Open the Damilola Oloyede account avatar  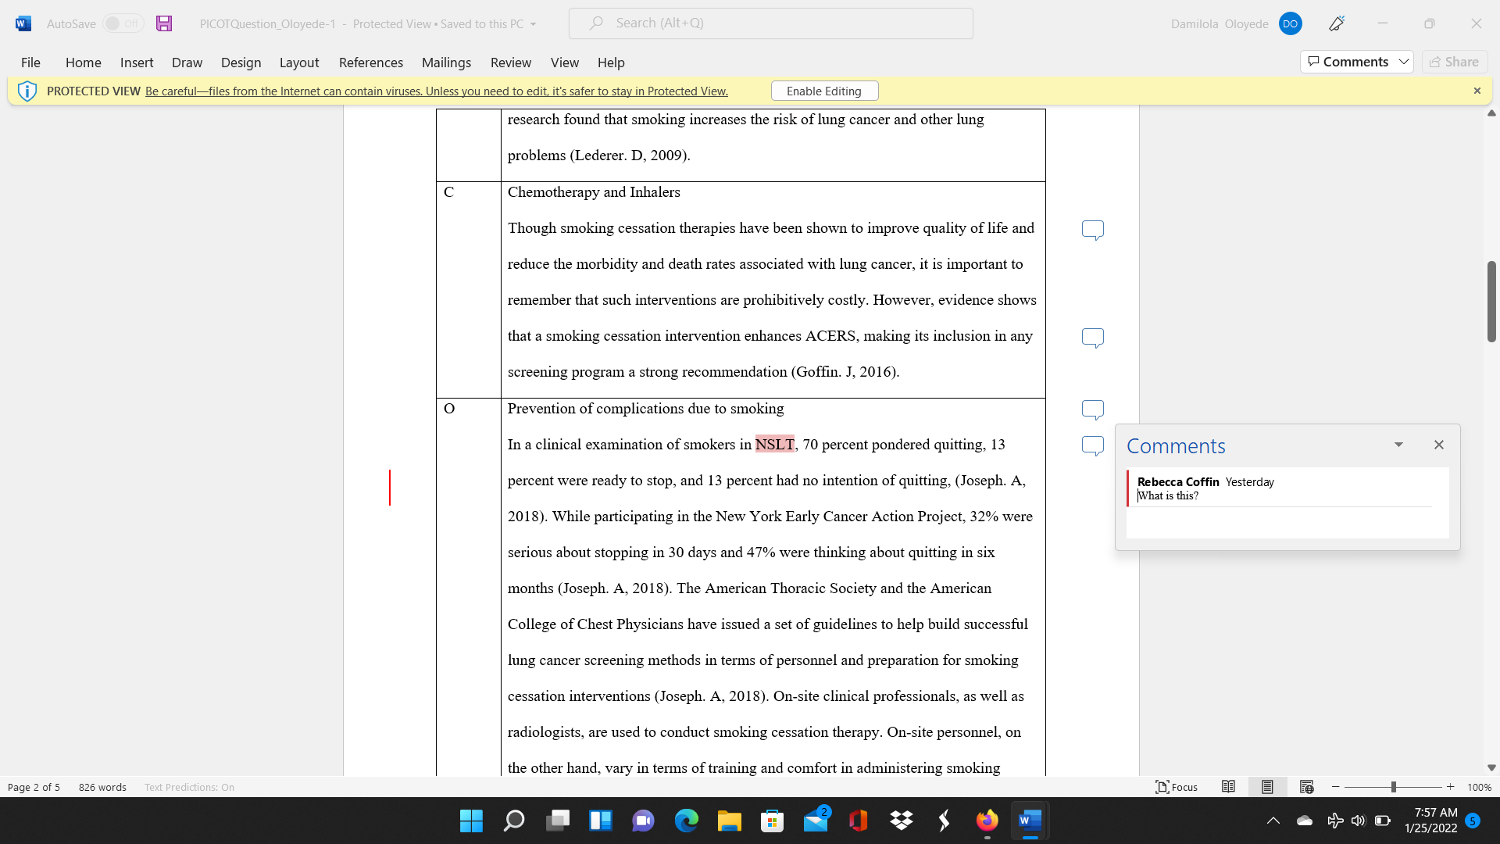[x=1291, y=23]
